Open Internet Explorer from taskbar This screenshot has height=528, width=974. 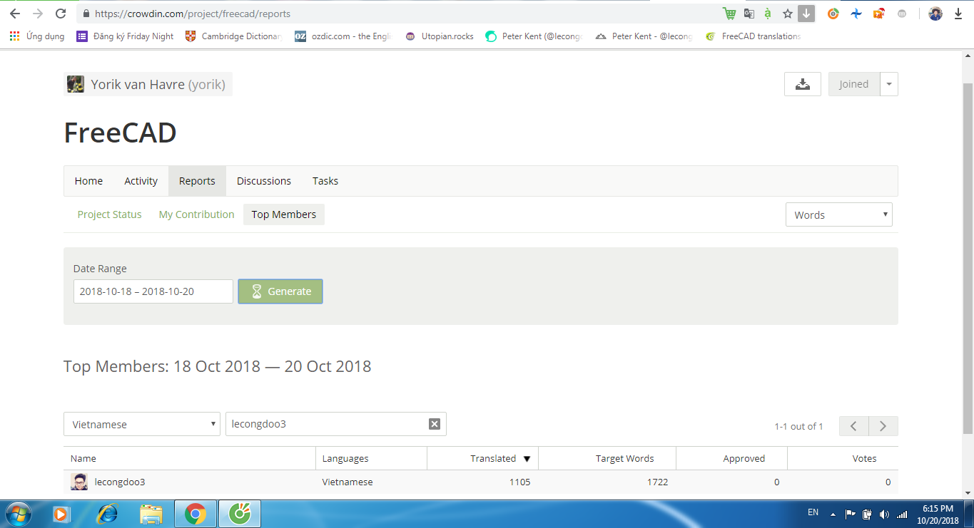[108, 513]
